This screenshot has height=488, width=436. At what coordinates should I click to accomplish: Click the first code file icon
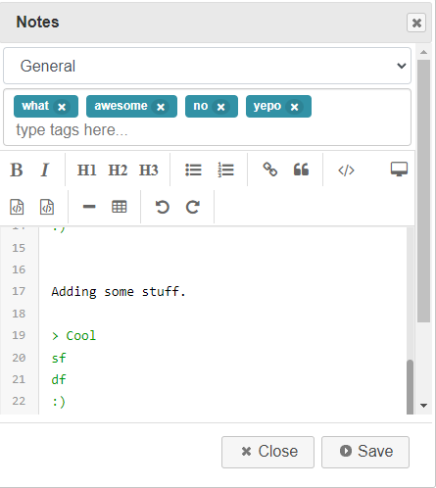click(x=17, y=207)
